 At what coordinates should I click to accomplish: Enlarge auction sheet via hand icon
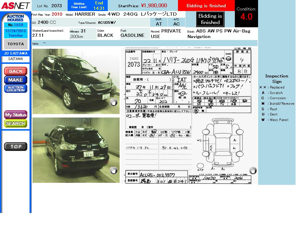pos(253,170)
